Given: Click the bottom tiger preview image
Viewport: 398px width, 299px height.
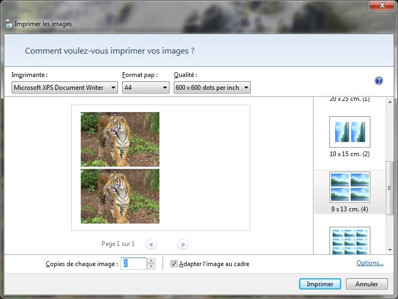Looking at the screenshot, I should pyautogui.click(x=120, y=197).
